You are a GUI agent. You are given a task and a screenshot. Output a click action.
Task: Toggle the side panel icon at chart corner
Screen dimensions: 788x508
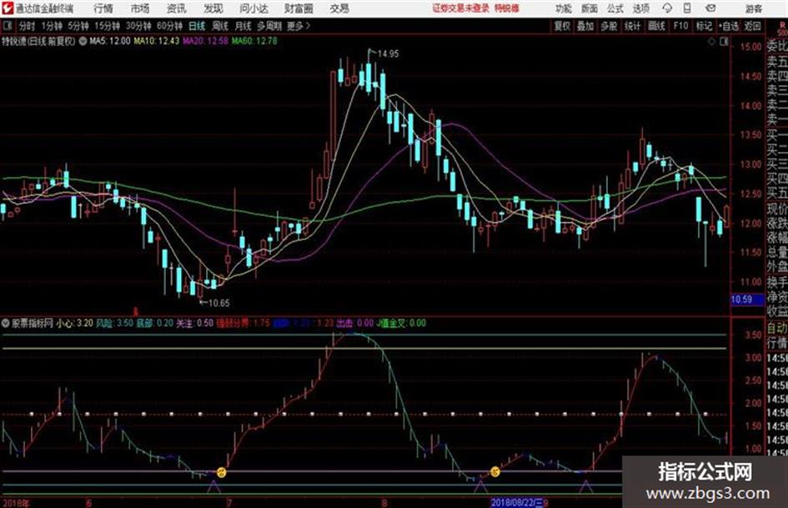pyautogui.click(x=724, y=42)
